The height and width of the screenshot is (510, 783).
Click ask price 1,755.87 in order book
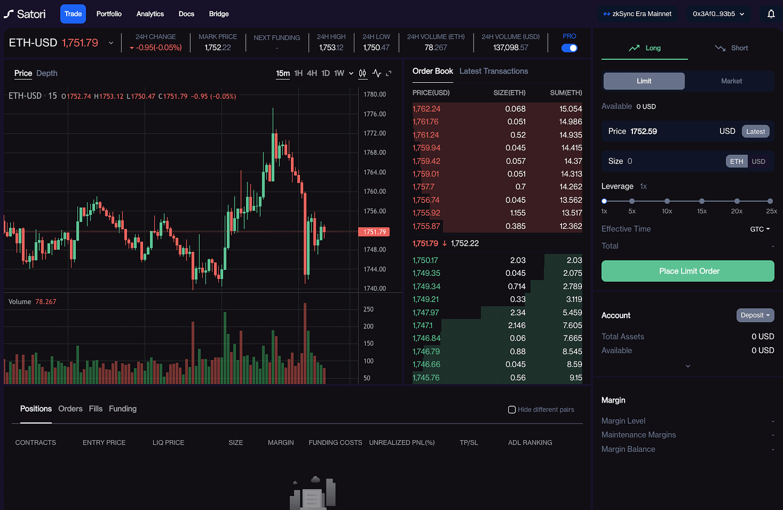click(x=426, y=226)
